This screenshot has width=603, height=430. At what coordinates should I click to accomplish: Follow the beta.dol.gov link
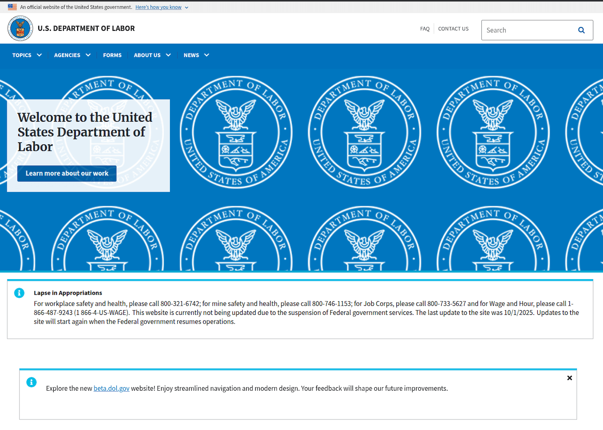(x=112, y=389)
